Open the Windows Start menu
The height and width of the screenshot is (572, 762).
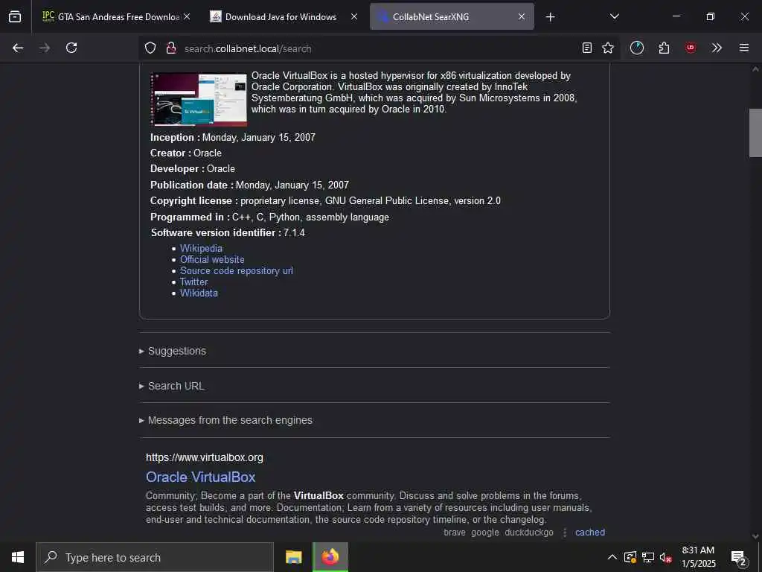pyautogui.click(x=18, y=557)
